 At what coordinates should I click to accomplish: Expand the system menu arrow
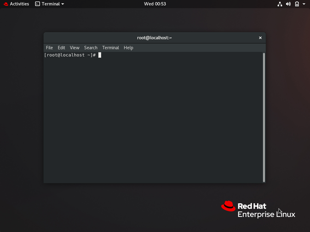coord(304,4)
